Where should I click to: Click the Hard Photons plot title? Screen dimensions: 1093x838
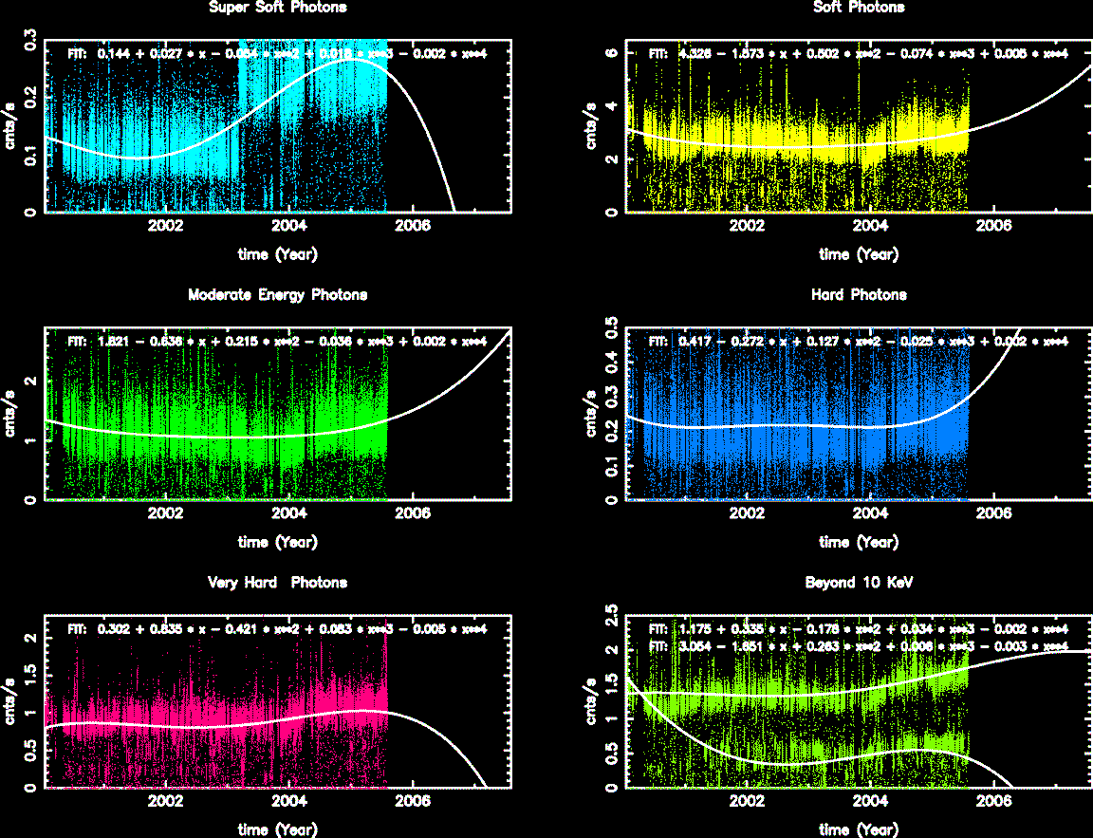859,295
